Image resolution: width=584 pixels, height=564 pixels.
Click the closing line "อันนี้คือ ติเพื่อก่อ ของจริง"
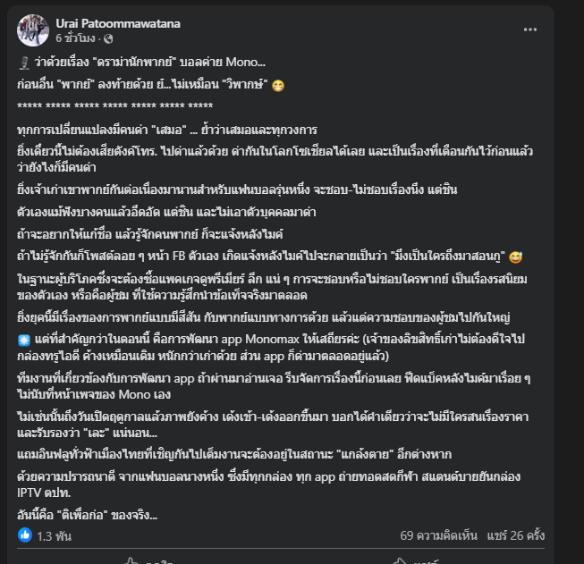click(87, 515)
